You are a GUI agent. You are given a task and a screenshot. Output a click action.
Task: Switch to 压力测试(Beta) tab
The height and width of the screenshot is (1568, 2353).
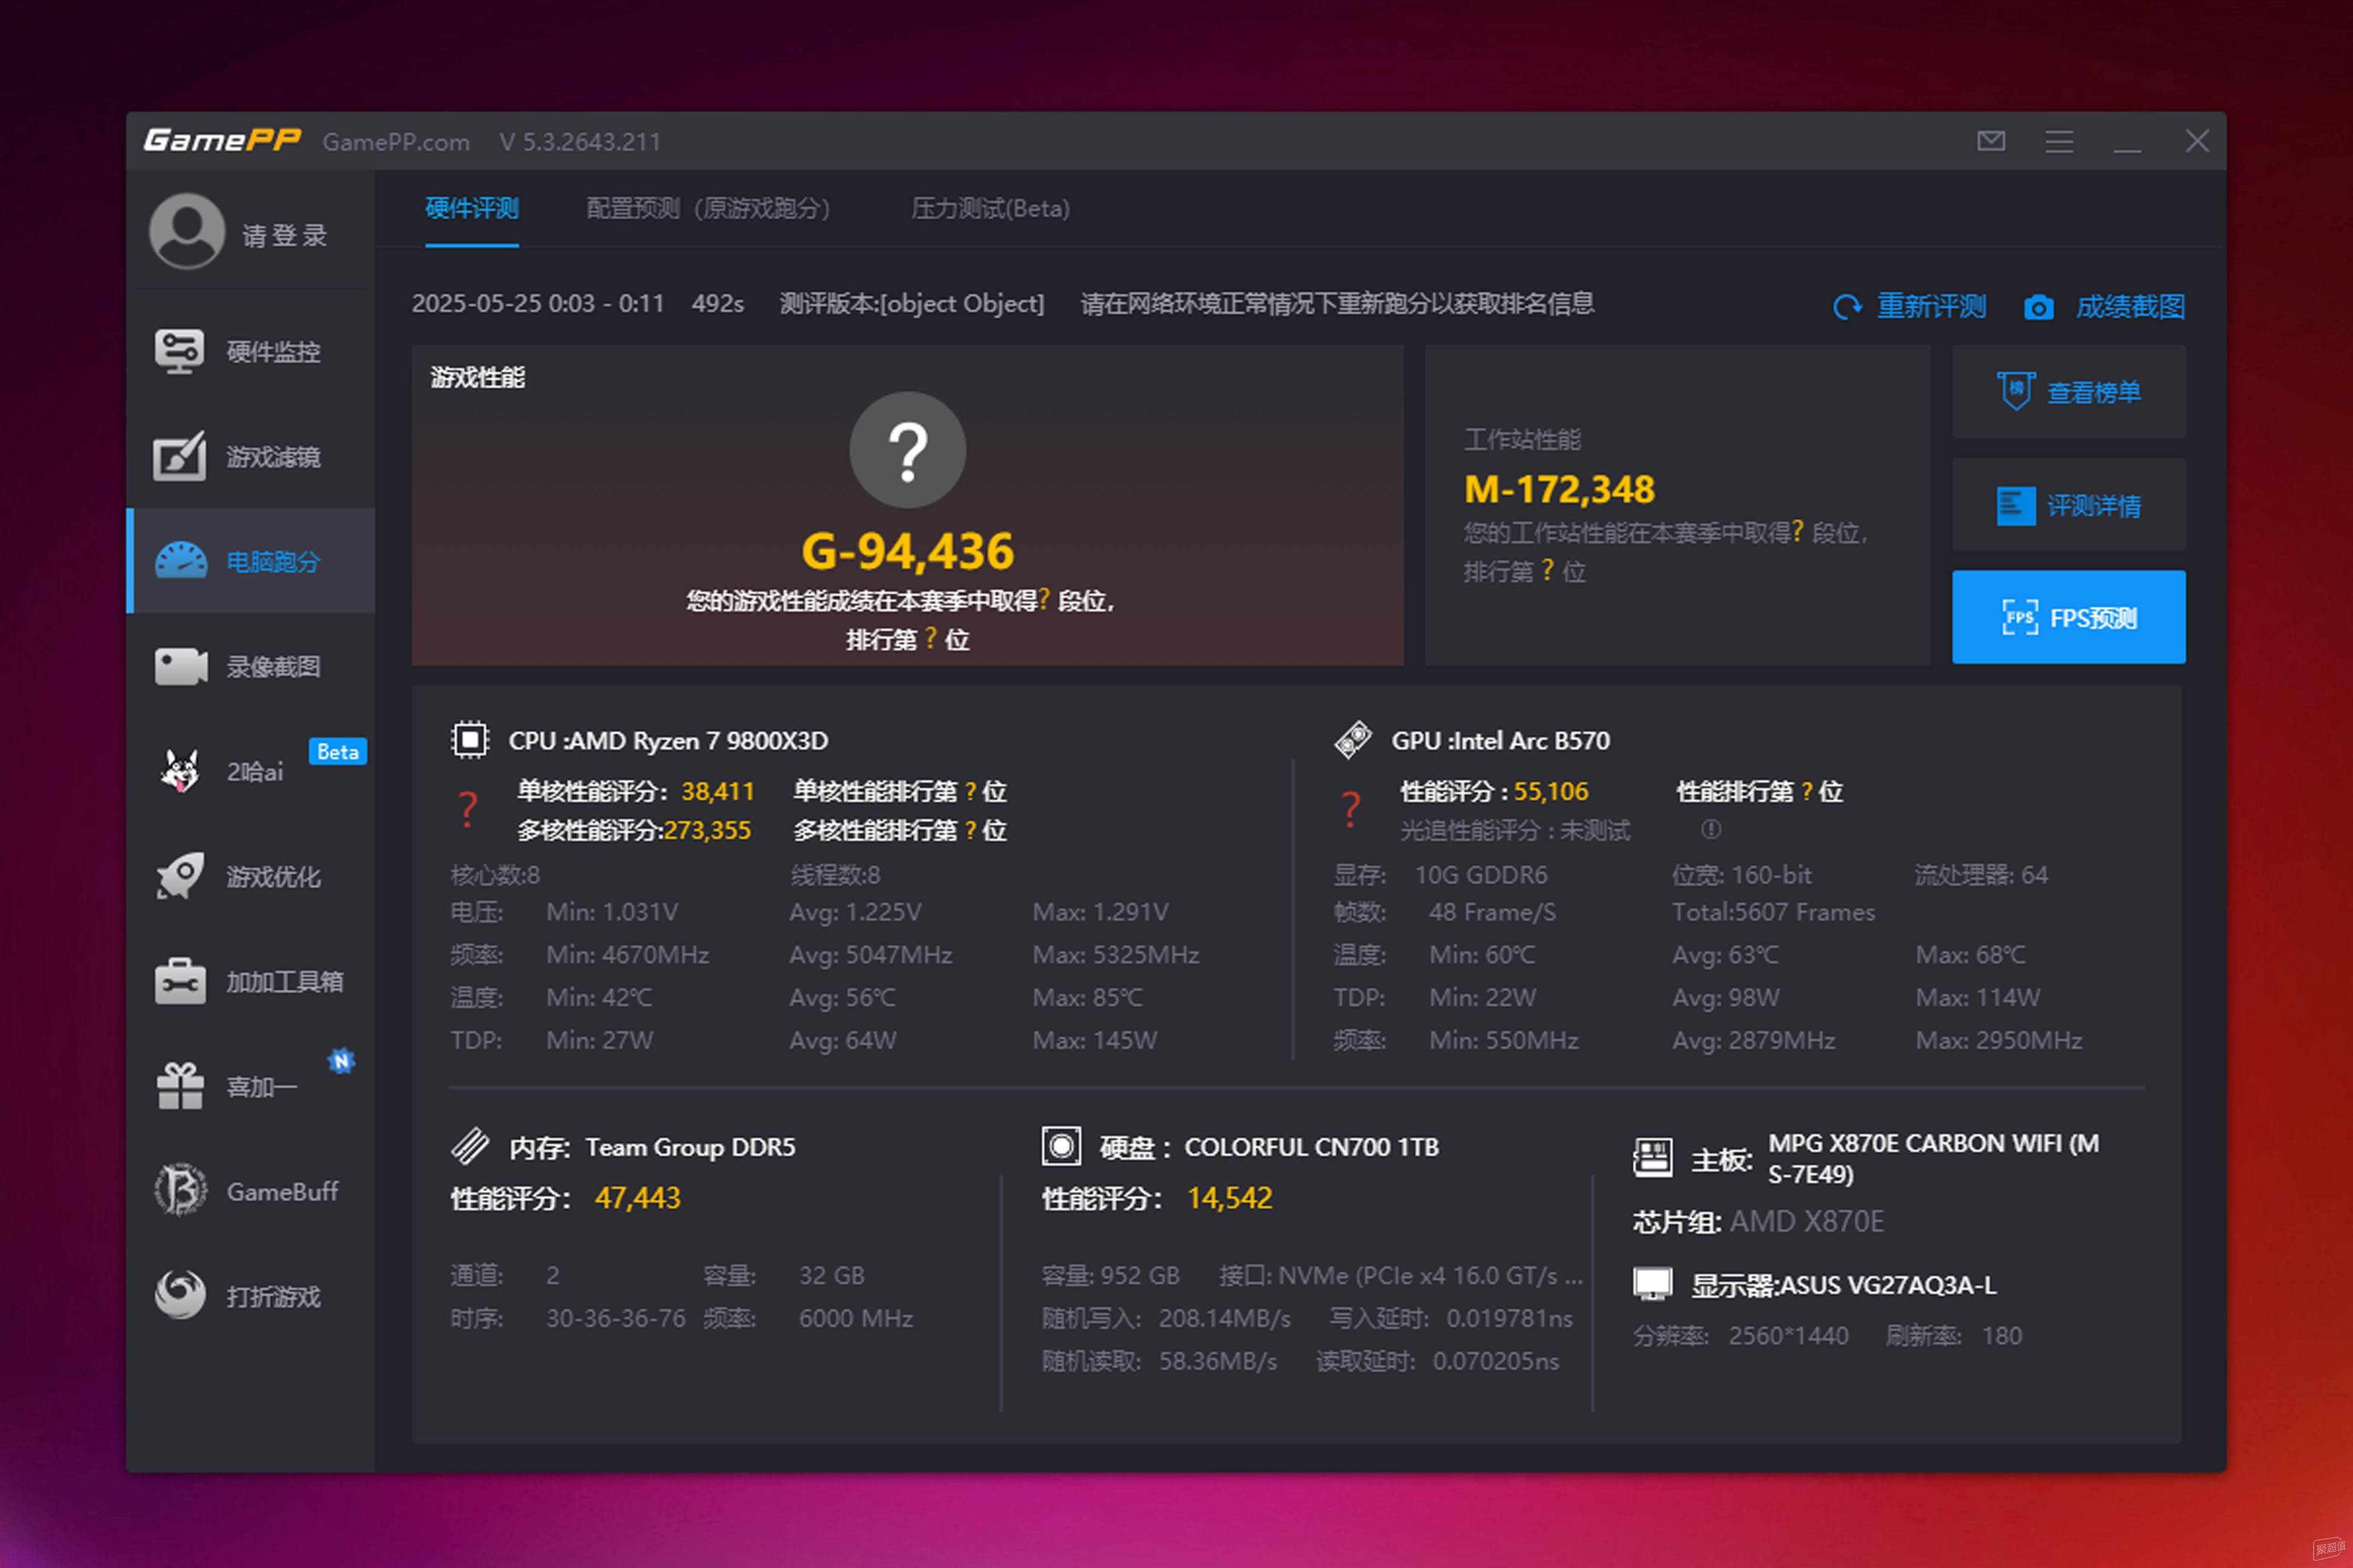pos(991,208)
